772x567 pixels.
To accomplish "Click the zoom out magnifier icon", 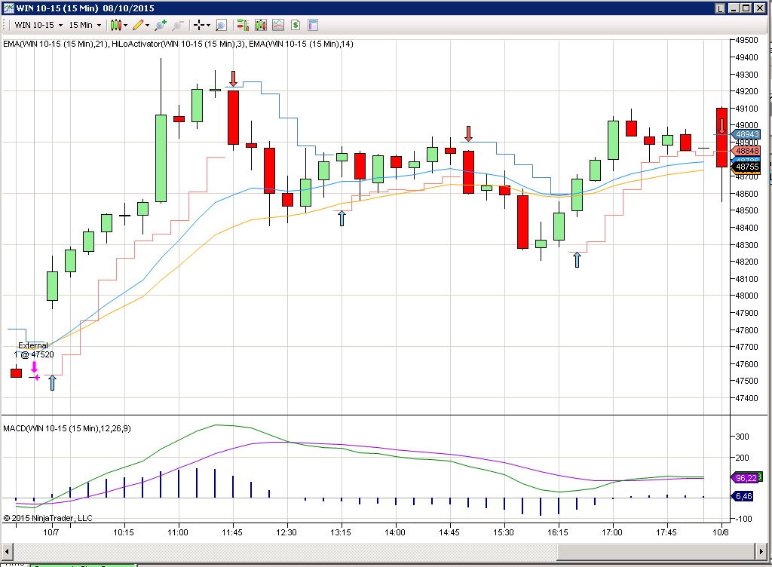I will tap(178, 25).
